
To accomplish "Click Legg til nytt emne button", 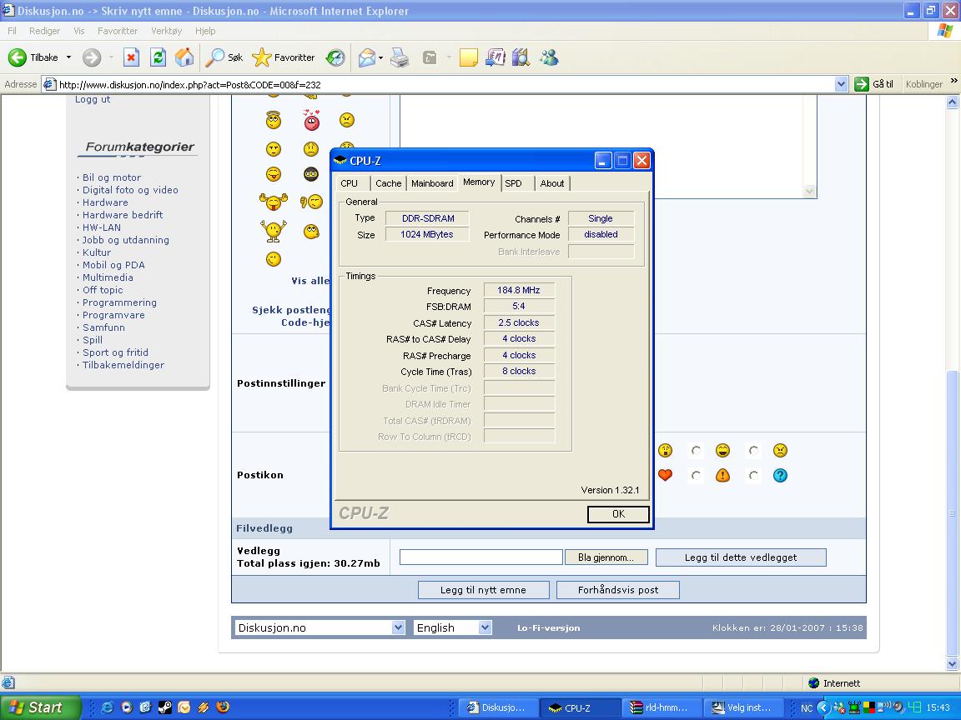I will point(483,590).
